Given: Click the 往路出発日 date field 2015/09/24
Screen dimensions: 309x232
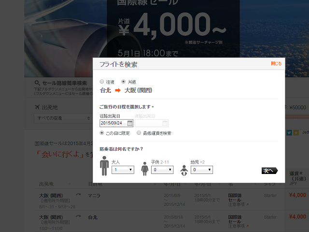Looking at the screenshot, I should (116, 123).
